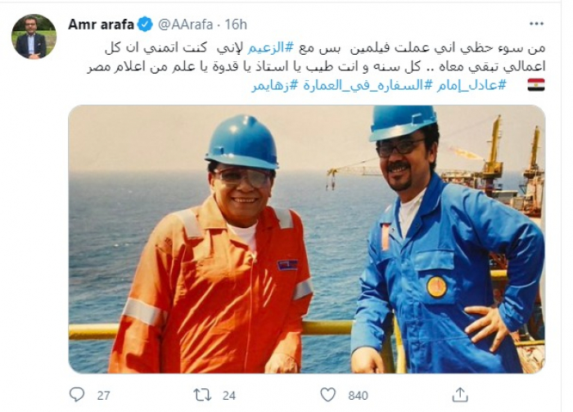Click the like count 840
The height and width of the screenshot is (412, 573).
coord(359,396)
